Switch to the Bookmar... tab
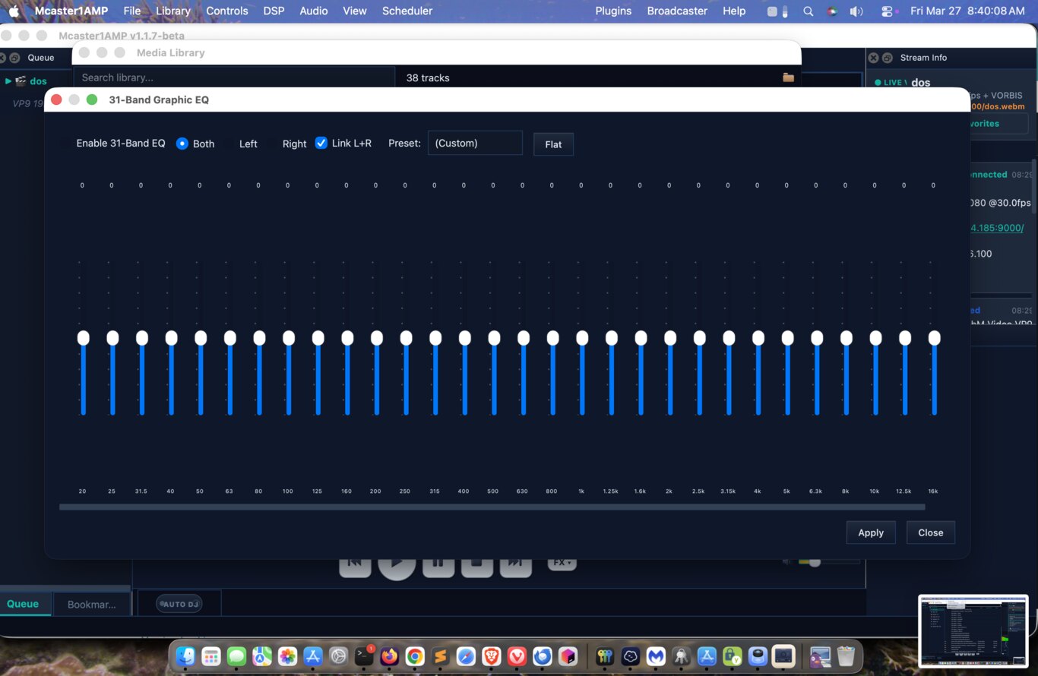This screenshot has height=676, width=1038. [92, 605]
